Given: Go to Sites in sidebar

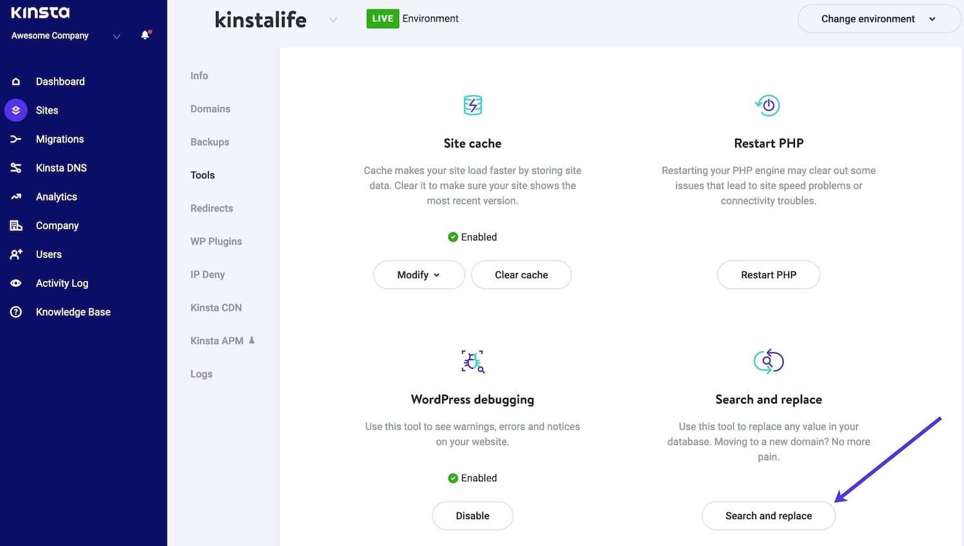Looking at the screenshot, I should click(47, 110).
